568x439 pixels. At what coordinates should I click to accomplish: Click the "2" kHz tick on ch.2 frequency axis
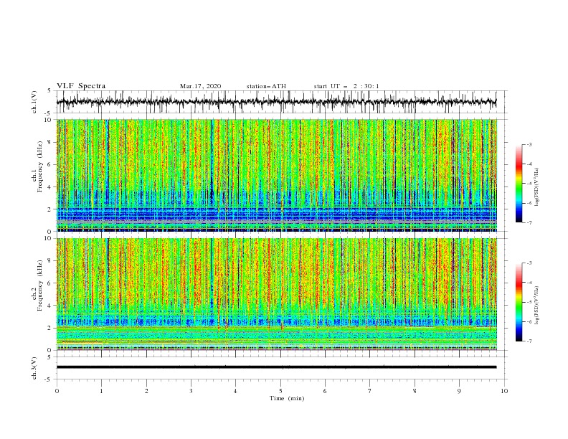[x=49, y=328]
